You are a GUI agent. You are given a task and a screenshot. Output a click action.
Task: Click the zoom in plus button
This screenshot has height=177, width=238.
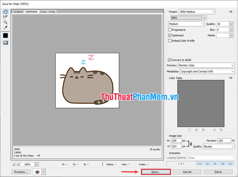(x=18, y=164)
